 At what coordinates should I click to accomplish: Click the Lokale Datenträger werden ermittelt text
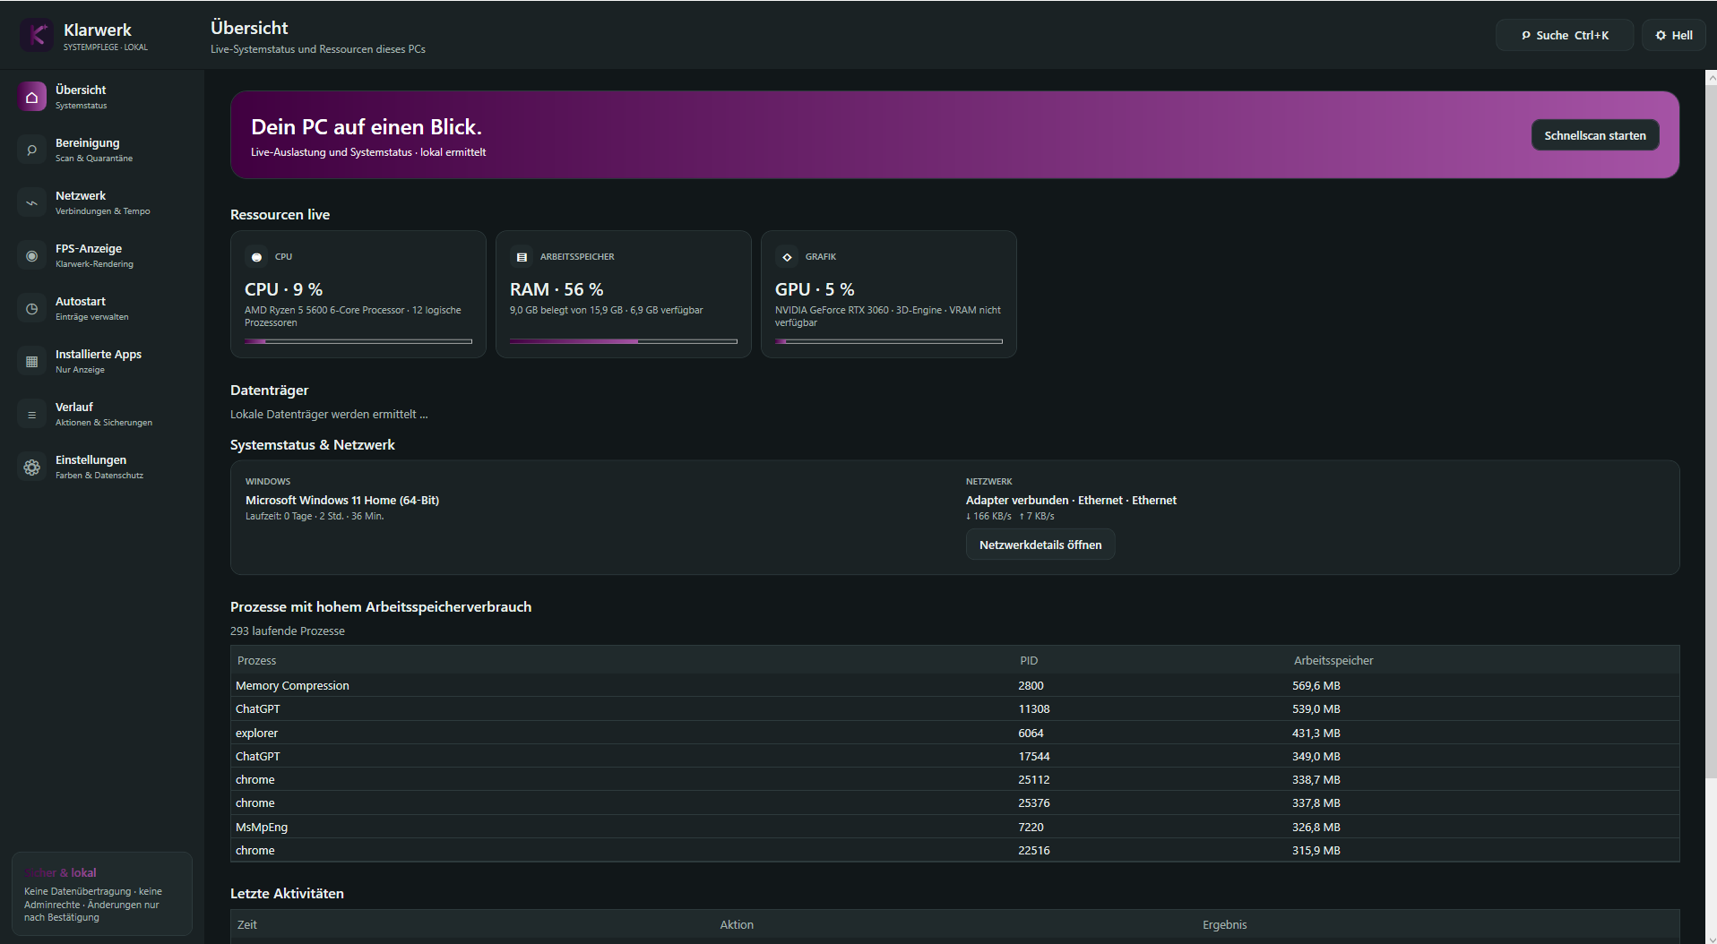(329, 414)
